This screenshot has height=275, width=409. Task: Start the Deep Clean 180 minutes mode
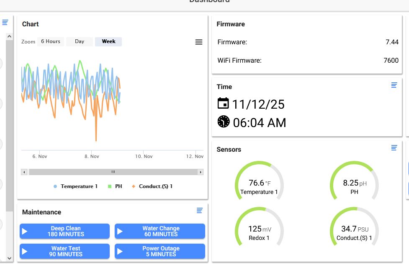click(65, 231)
